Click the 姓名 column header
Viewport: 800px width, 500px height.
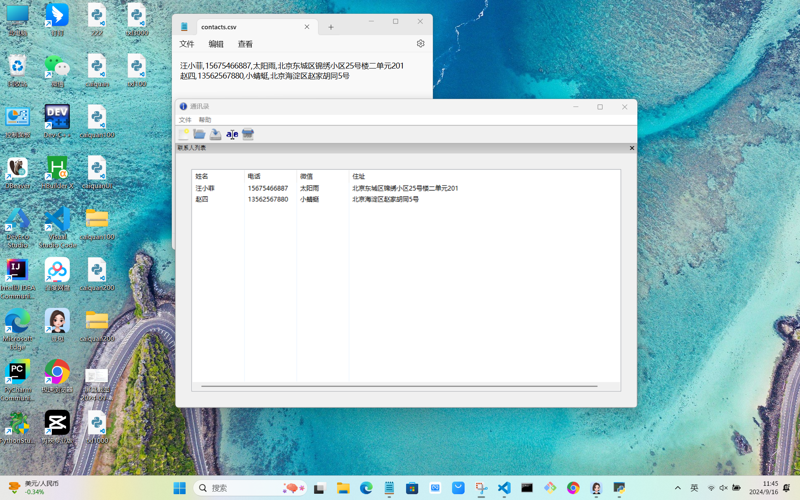(x=202, y=176)
